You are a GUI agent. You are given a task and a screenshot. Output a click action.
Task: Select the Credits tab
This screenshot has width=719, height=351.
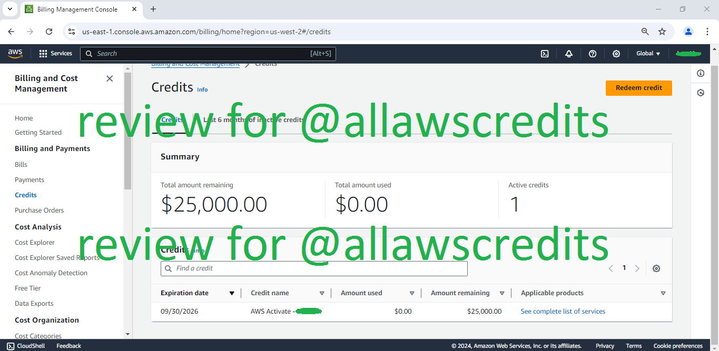tap(172, 120)
